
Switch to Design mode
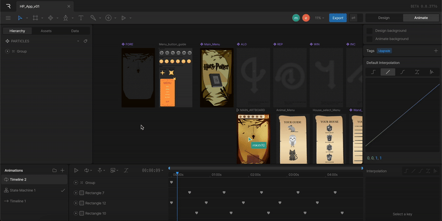[384, 18]
